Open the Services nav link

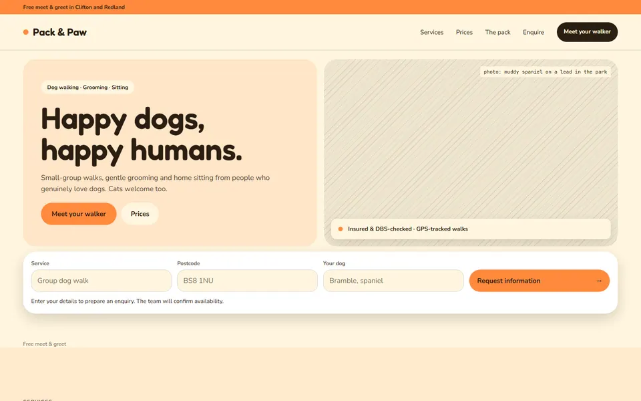click(x=432, y=32)
